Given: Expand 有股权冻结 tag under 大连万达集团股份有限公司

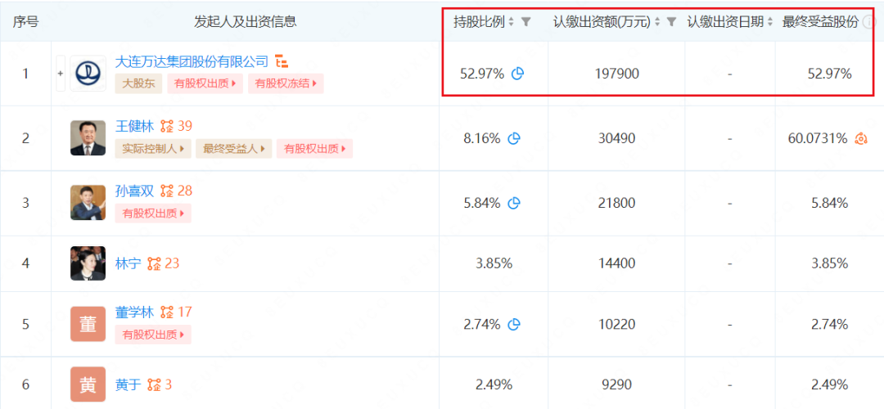Looking at the screenshot, I should pyautogui.click(x=286, y=84).
